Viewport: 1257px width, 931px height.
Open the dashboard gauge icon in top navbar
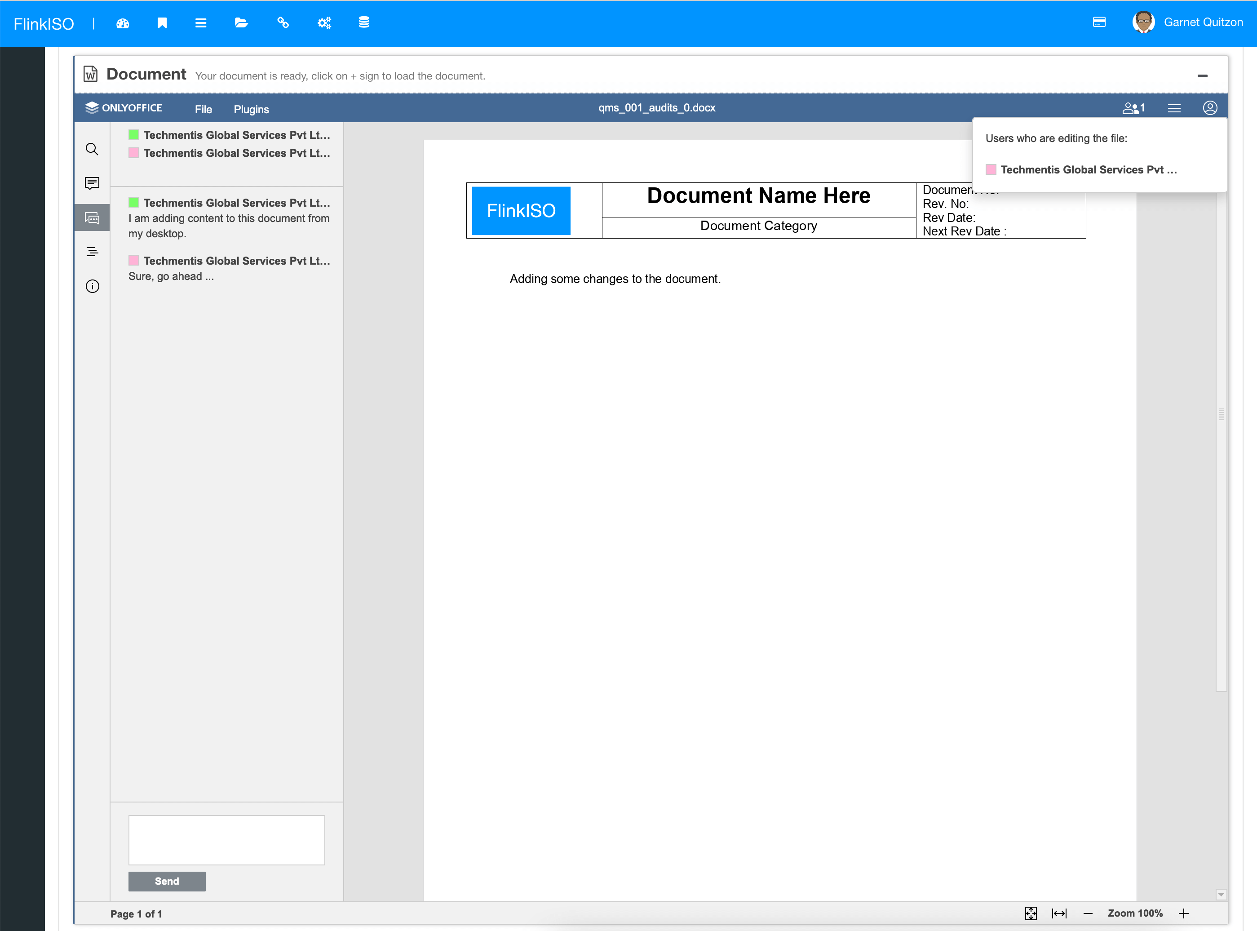click(123, 23)
